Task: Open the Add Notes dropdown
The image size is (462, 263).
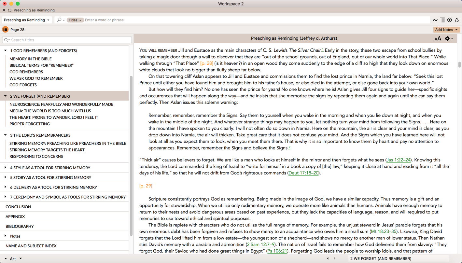Action: pos(446,30)
